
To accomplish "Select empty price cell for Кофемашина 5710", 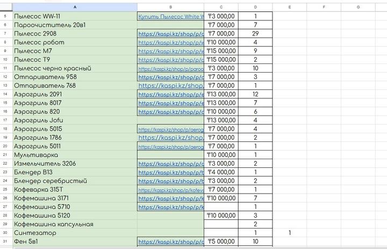I will coord(221,207).
